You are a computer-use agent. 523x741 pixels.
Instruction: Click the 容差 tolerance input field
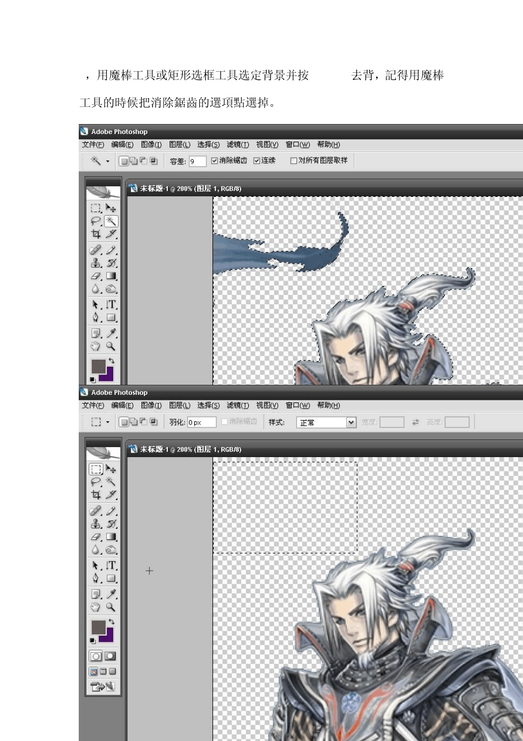[197, 162]
